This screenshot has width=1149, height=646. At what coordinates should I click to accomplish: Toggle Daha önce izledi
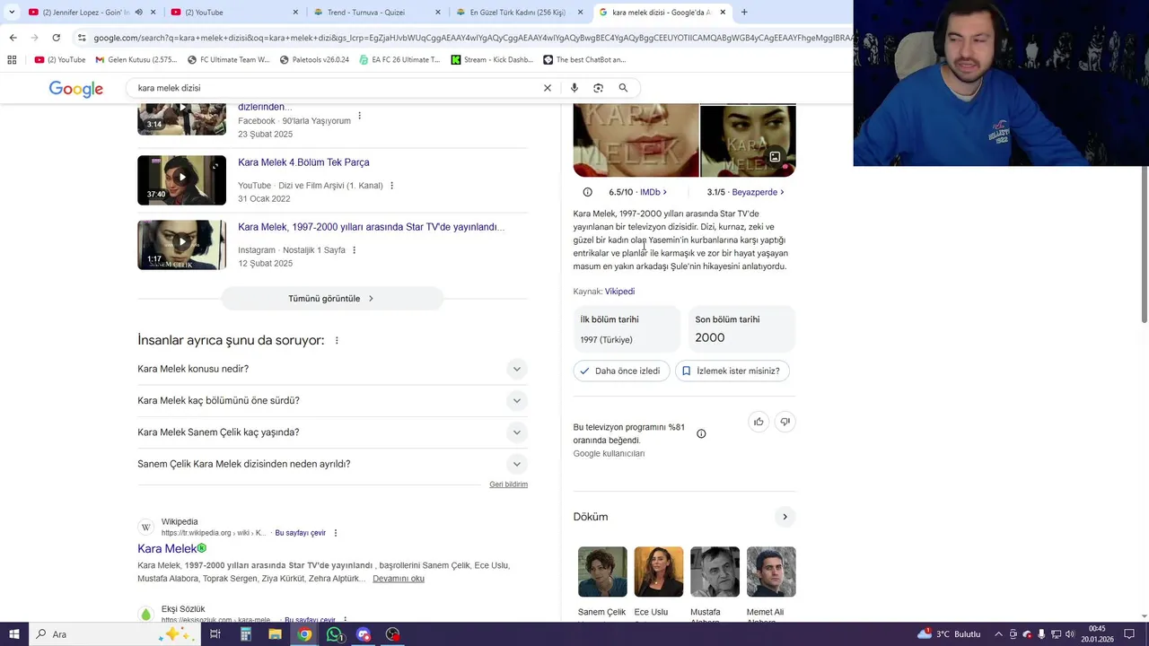coord(621,371)
